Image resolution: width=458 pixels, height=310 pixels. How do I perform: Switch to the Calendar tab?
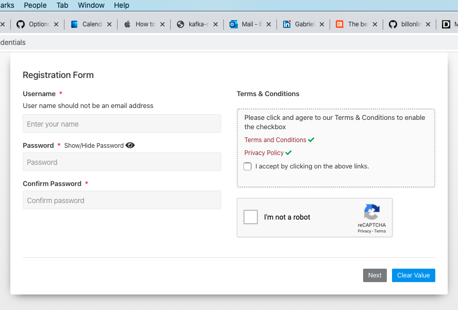point(88,24)
